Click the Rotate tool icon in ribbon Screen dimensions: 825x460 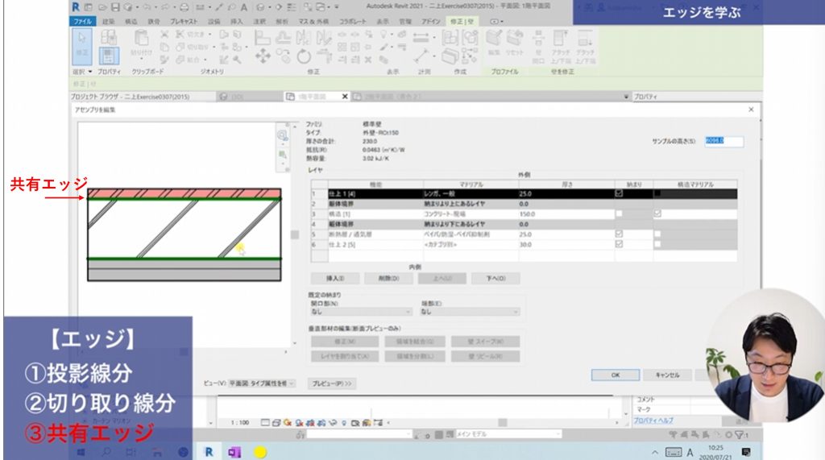click(x=303, y=56)
